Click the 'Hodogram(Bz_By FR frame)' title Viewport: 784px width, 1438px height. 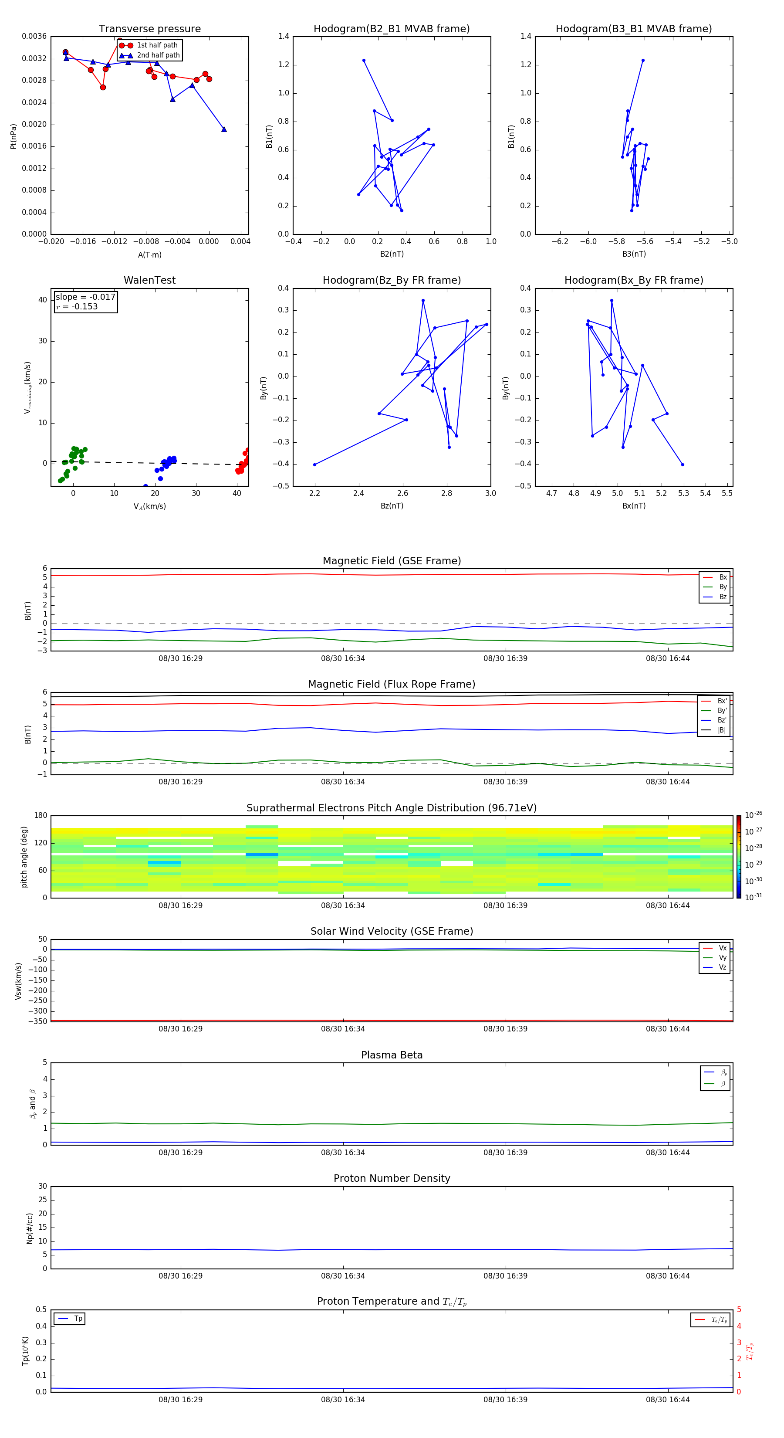click(392, 280)
